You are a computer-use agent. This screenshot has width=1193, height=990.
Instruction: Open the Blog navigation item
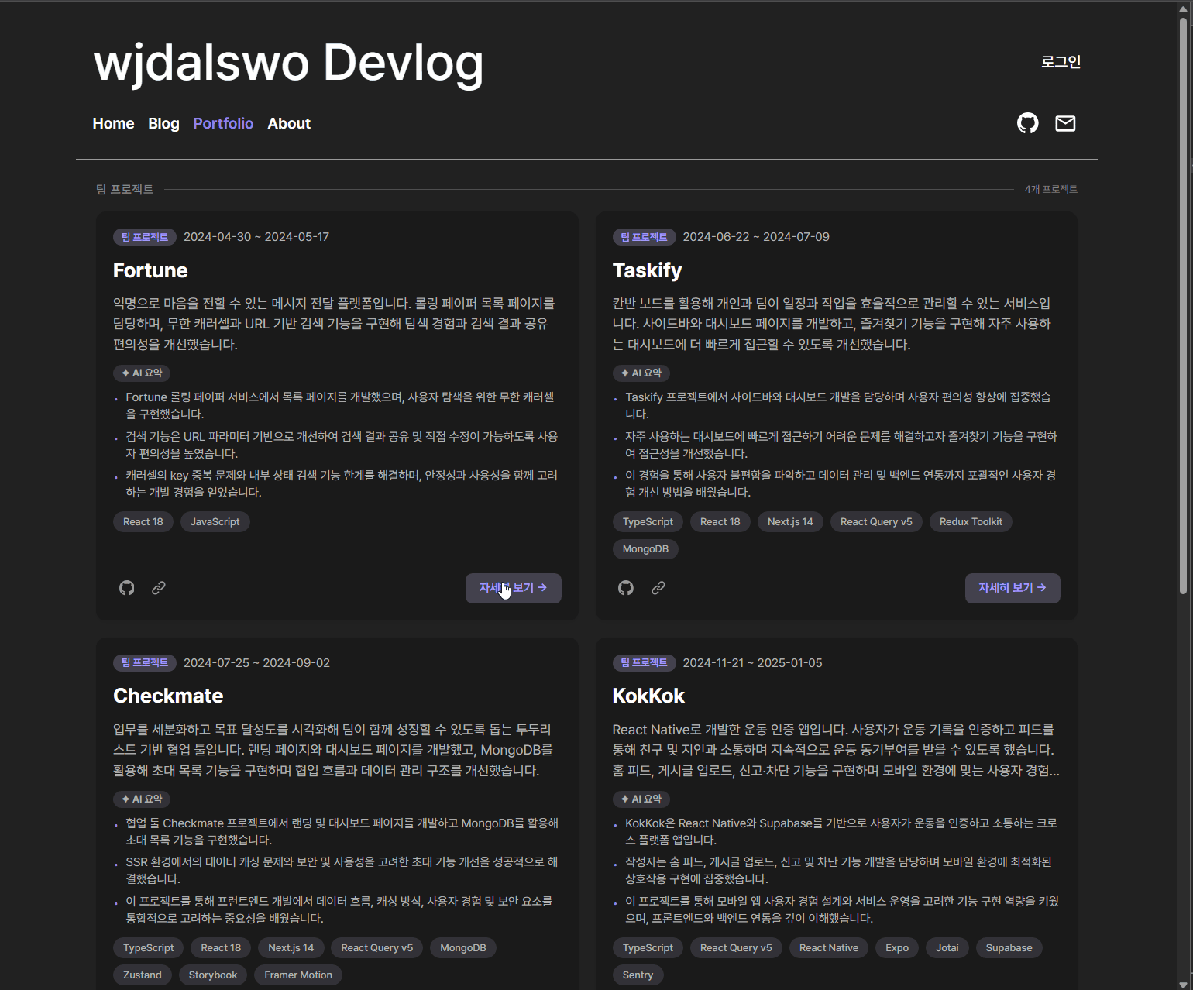163,123
